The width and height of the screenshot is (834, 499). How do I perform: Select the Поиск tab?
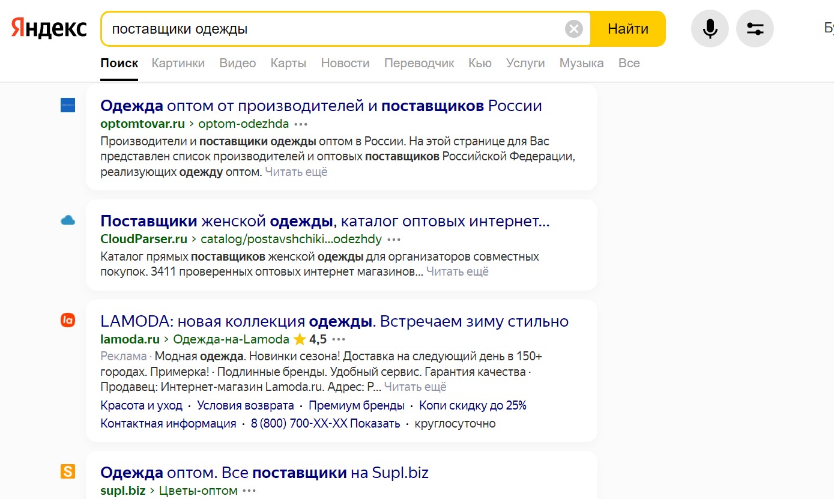coord(119,63)
